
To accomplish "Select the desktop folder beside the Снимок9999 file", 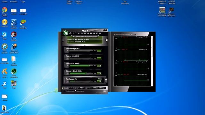I will [14, 61].
